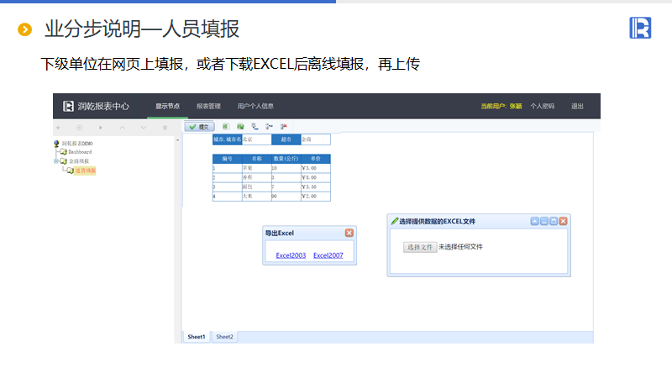
Task: Click the add-row icon next to the red-x icon
Action: point(269,127)
